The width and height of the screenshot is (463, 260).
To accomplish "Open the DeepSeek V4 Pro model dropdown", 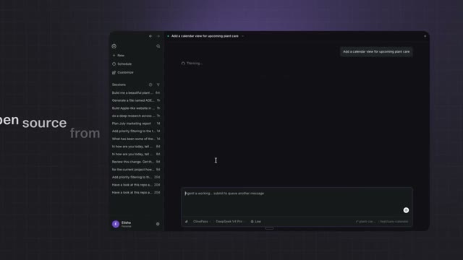I will click(x=230, y=222).
